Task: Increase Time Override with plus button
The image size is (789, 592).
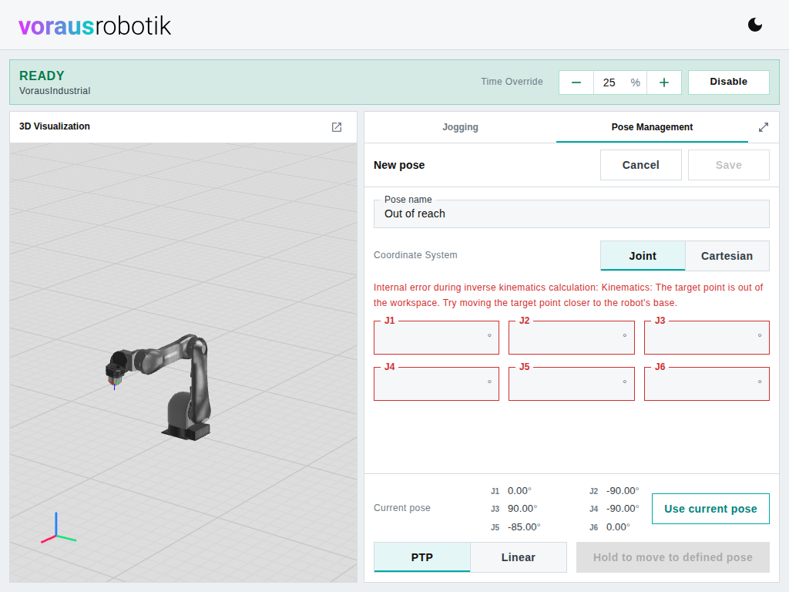Action: point(663,82)
